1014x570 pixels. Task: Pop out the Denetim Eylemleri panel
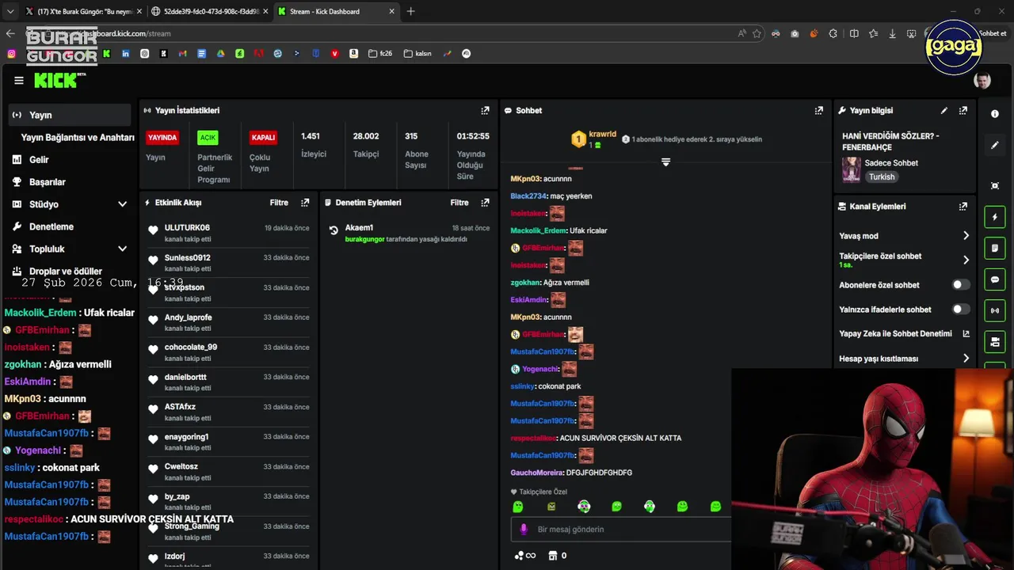[485, 203]
